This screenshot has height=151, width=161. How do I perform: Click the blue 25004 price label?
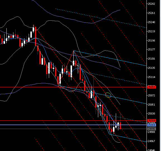[x=152, y=125]
